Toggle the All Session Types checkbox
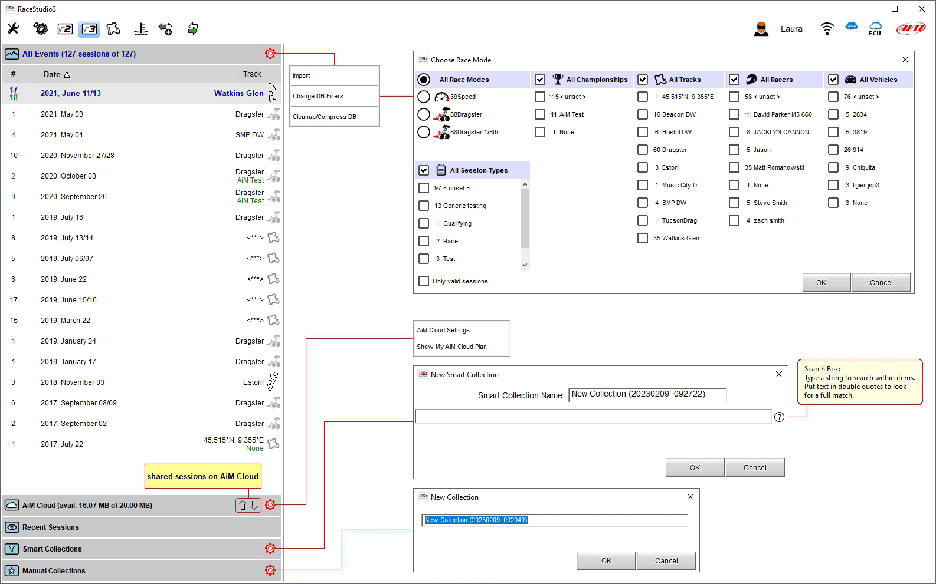The width and height of the screenshot is (936, 584). [x=424, y=170]
